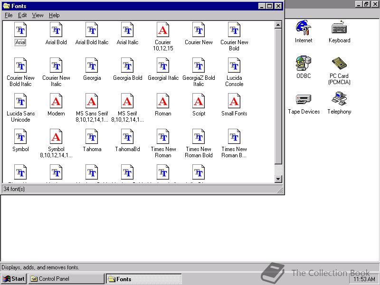Select Courier New Bold Italic font
Screen dimensions: 380x285
[x=20, y=66]
